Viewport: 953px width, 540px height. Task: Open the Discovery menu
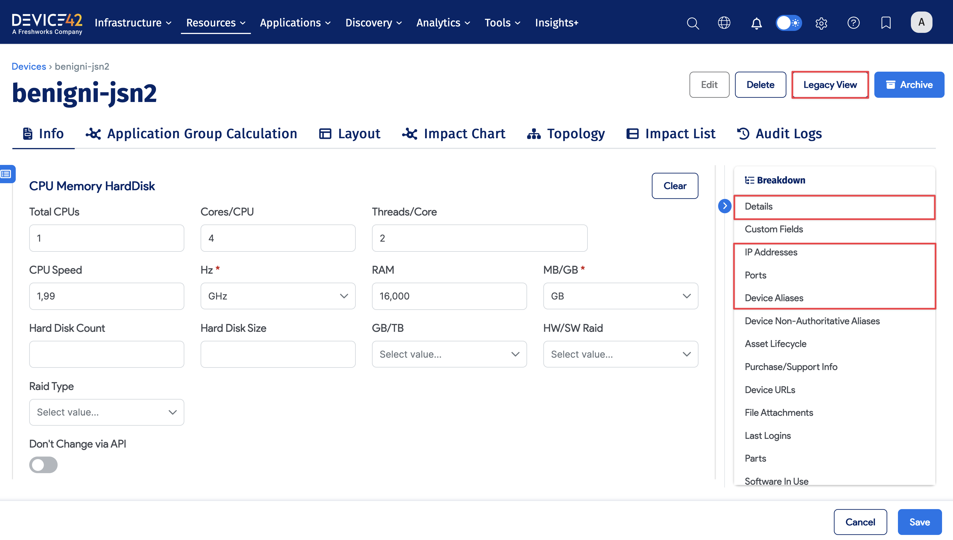pos(373,23)
